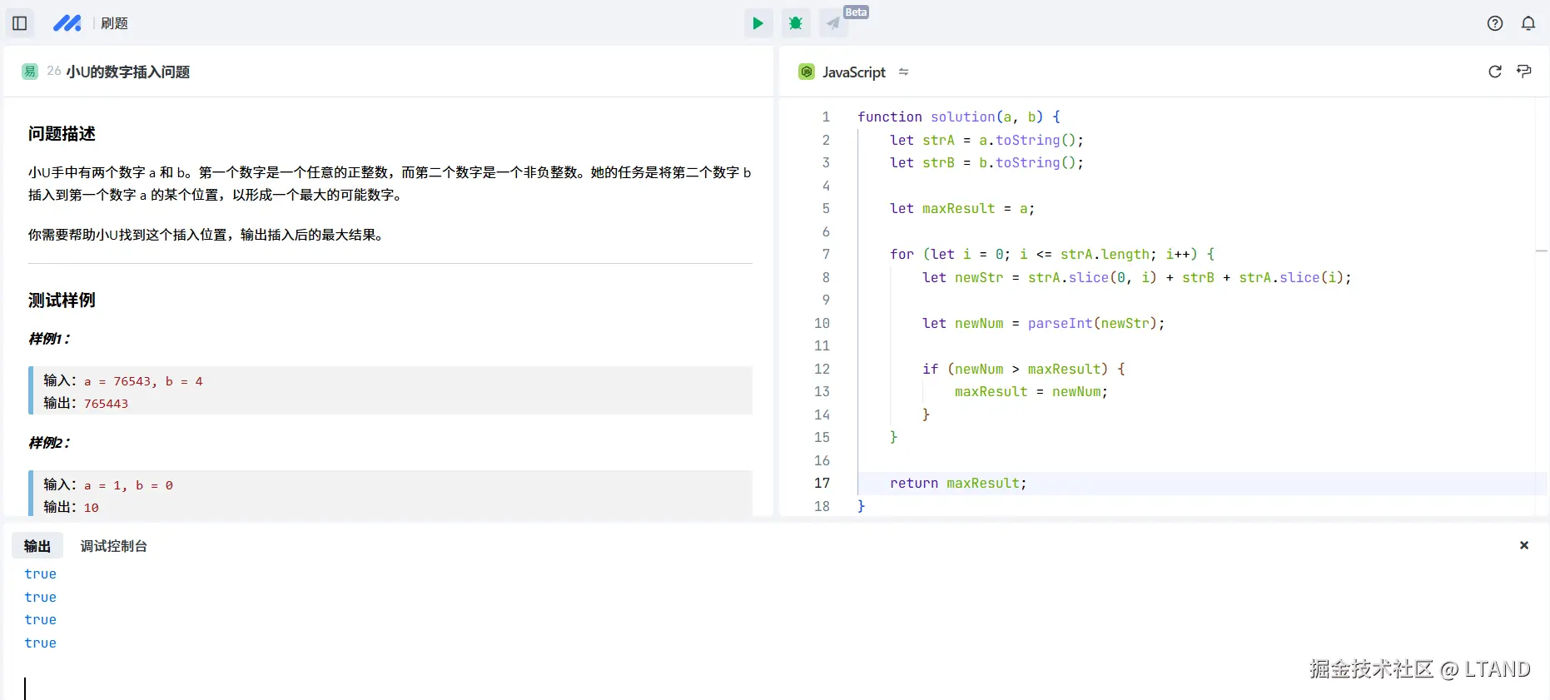The height and width of the screenshot is (700, 1550).
Task: Click the parseInt(newStr) code line
Action: coord(1043,324)
